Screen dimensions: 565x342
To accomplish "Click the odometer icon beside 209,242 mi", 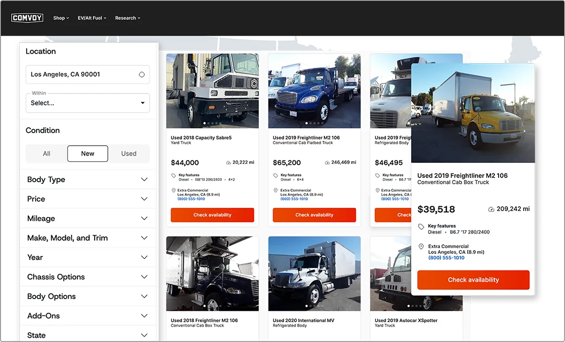I will (491, 209).
